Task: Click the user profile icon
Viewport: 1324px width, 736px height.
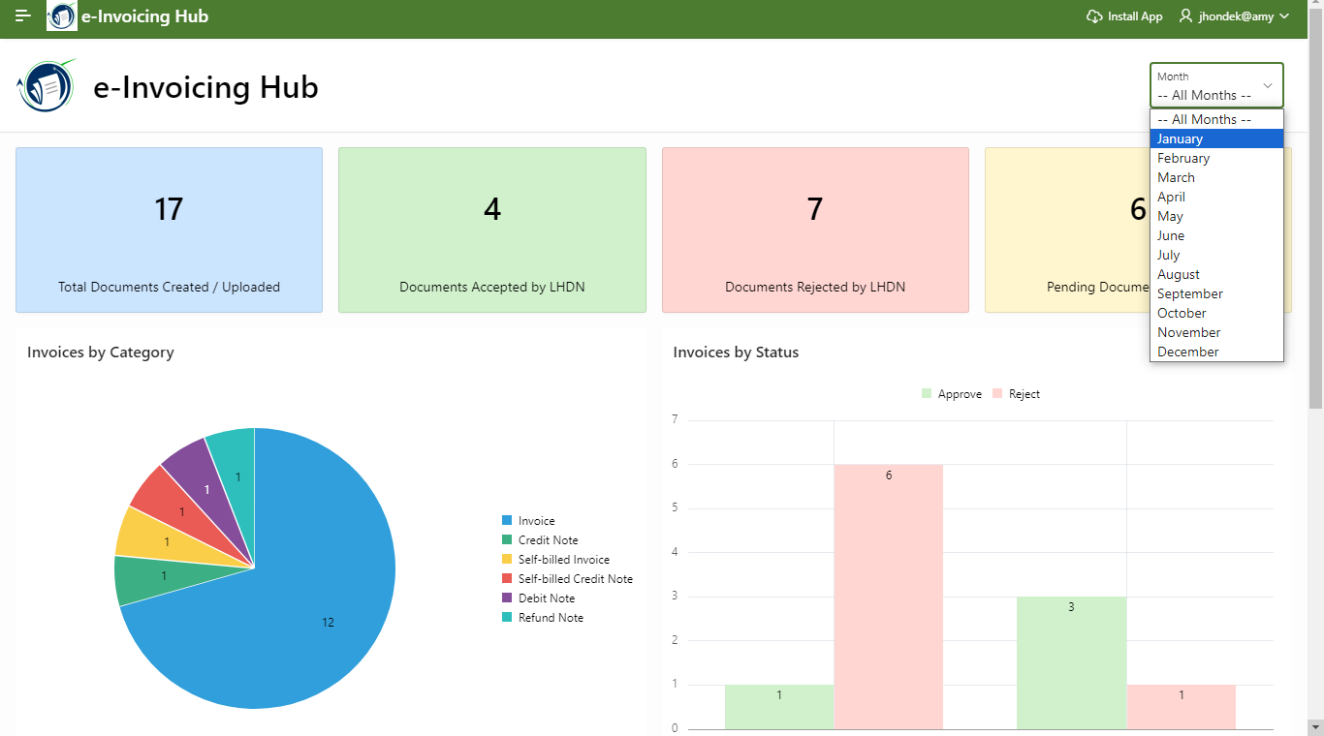Action: pyautogui.click(x=1185, y=16)
